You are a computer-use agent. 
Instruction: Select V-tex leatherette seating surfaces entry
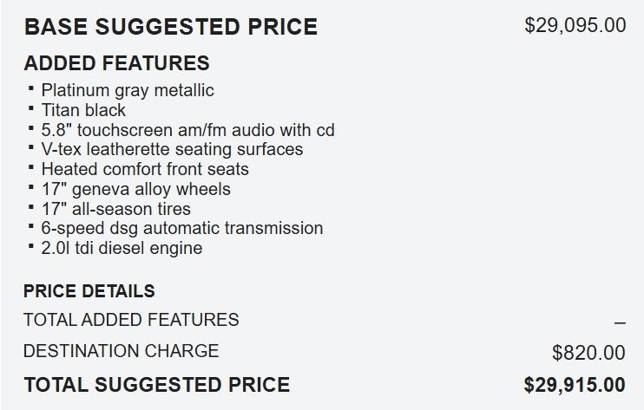172,149
